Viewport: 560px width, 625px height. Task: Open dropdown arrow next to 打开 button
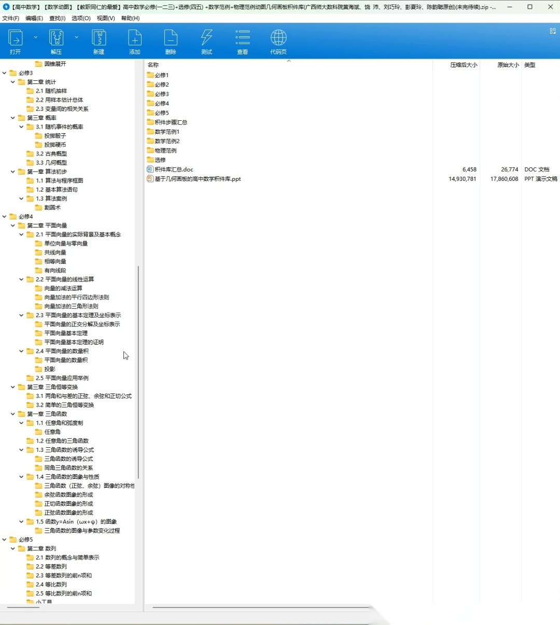[x=36, y=37]
